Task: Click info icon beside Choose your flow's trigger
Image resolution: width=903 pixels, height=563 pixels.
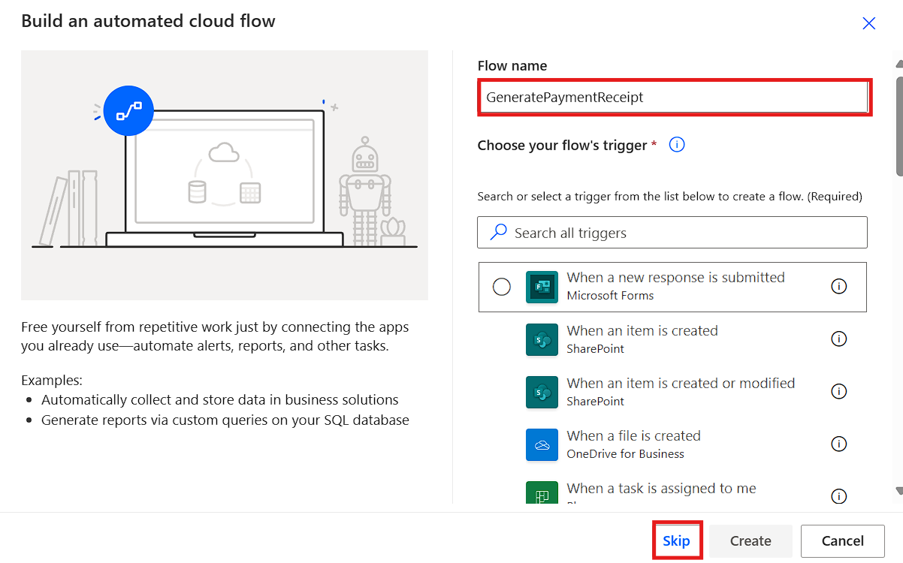Action: (x=677, y=145)
